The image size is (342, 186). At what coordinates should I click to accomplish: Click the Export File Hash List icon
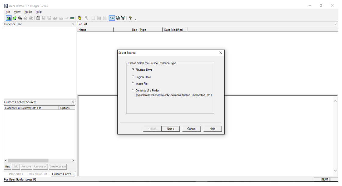tap(99, 18)
